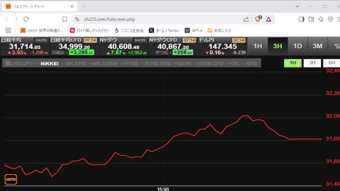Open the GPT-4 bookmark

[x=193, y=31]
